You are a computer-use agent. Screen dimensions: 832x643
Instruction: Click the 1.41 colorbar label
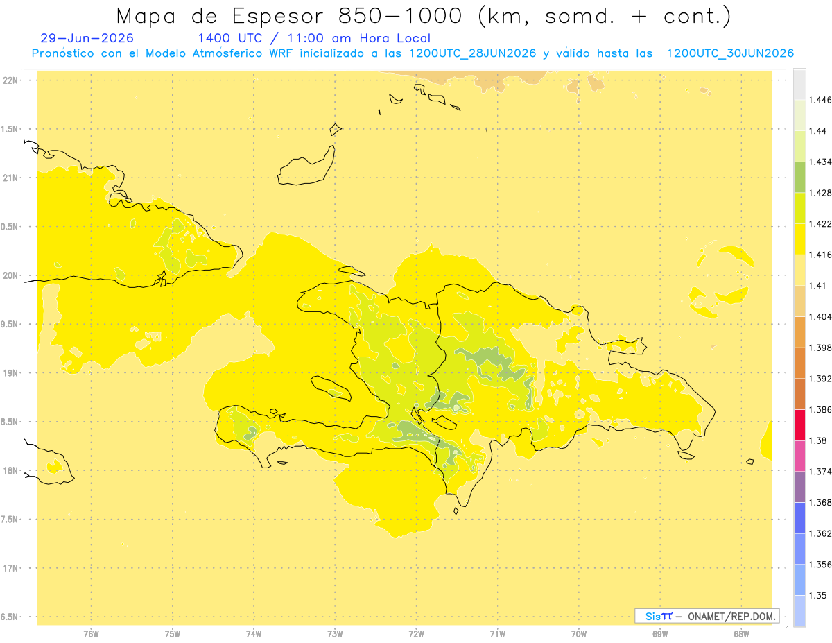(817, 286)
